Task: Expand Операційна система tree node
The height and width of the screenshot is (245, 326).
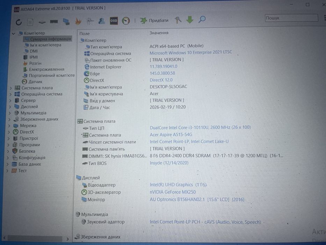Action: coord(10,94)
